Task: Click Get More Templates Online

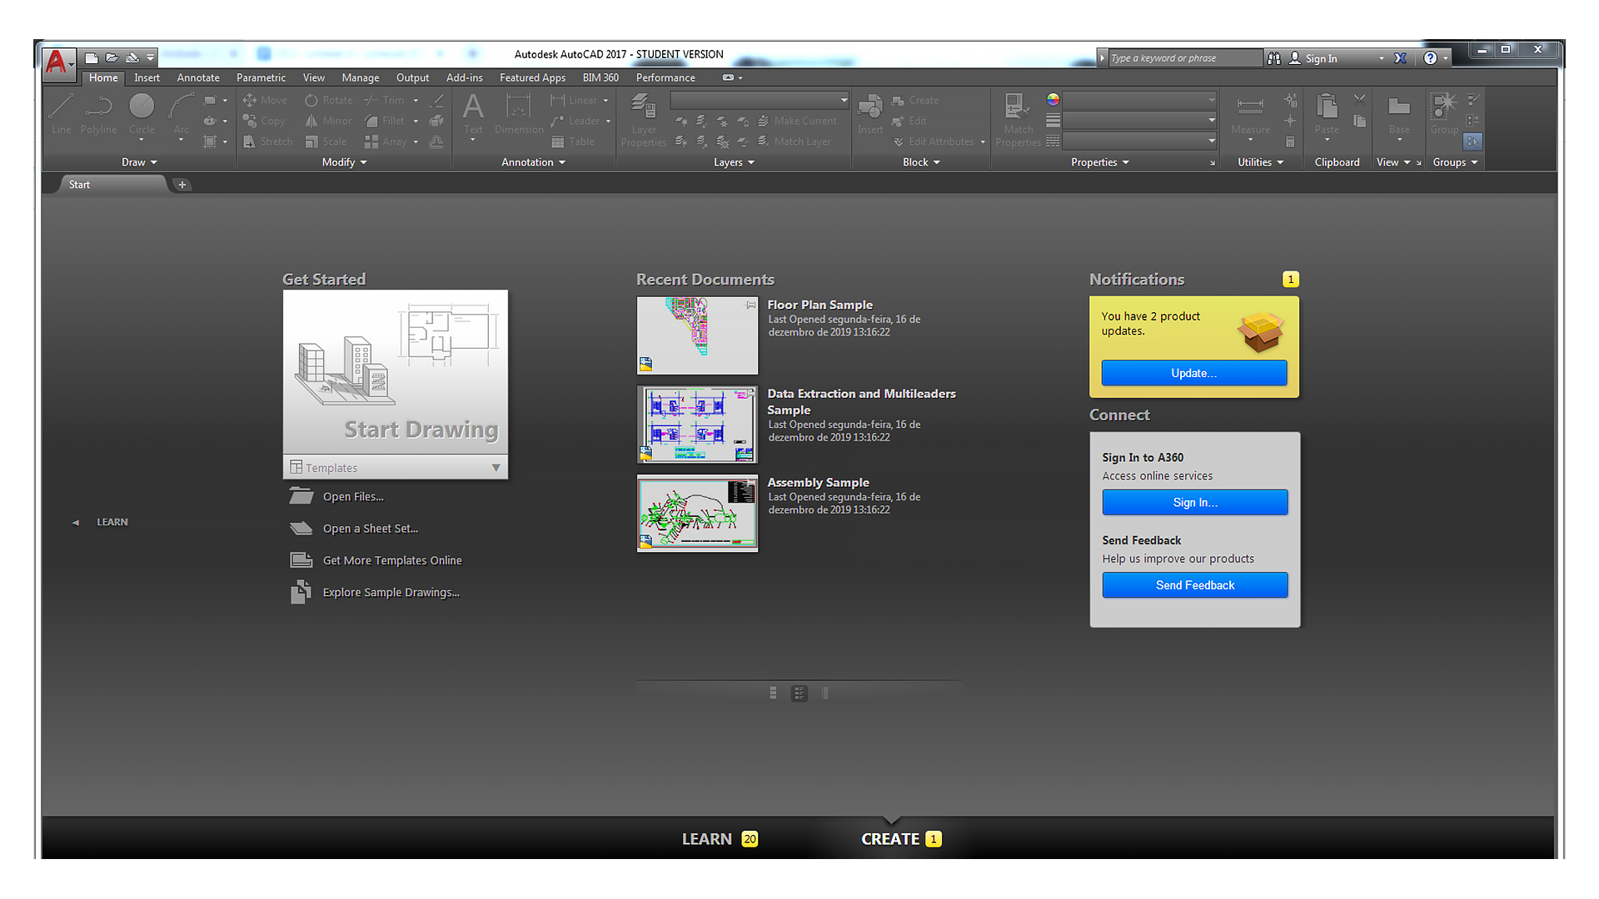Action: (392, 560)
